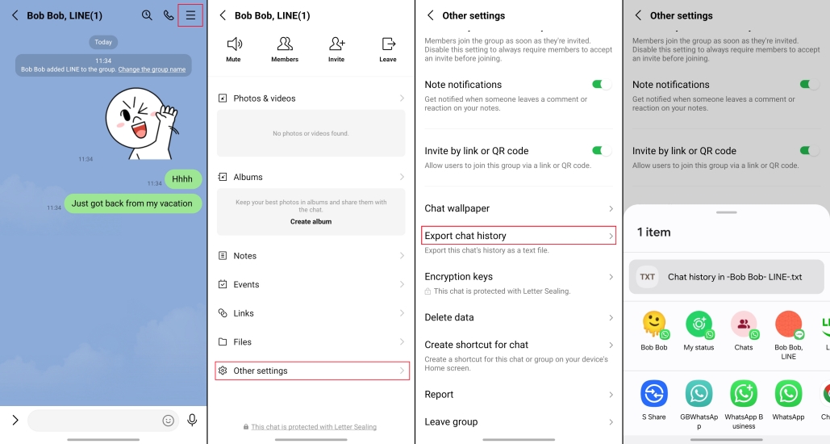Viewport: 830px width, 444px height.
Task: Toggle Invite by link on undimmed settings screen
Action: click(x=601, y=151)
